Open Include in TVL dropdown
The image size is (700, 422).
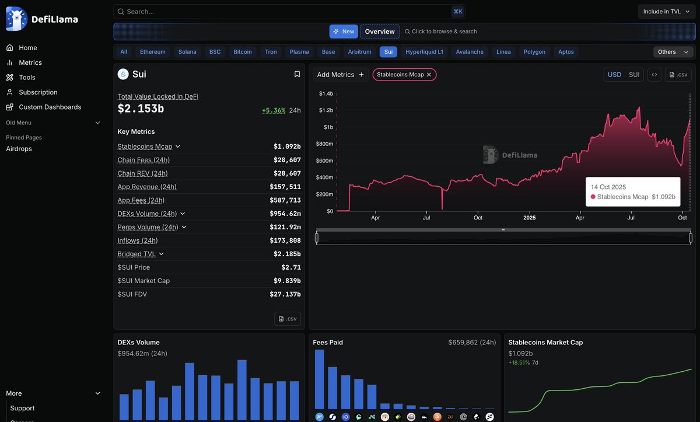coord(667,12)
